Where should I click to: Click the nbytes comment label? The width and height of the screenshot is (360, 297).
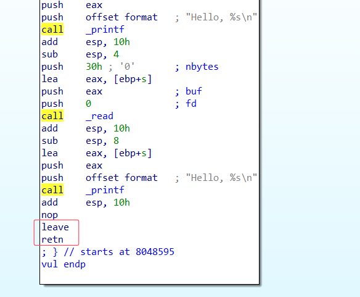click(x=202, y=67)
